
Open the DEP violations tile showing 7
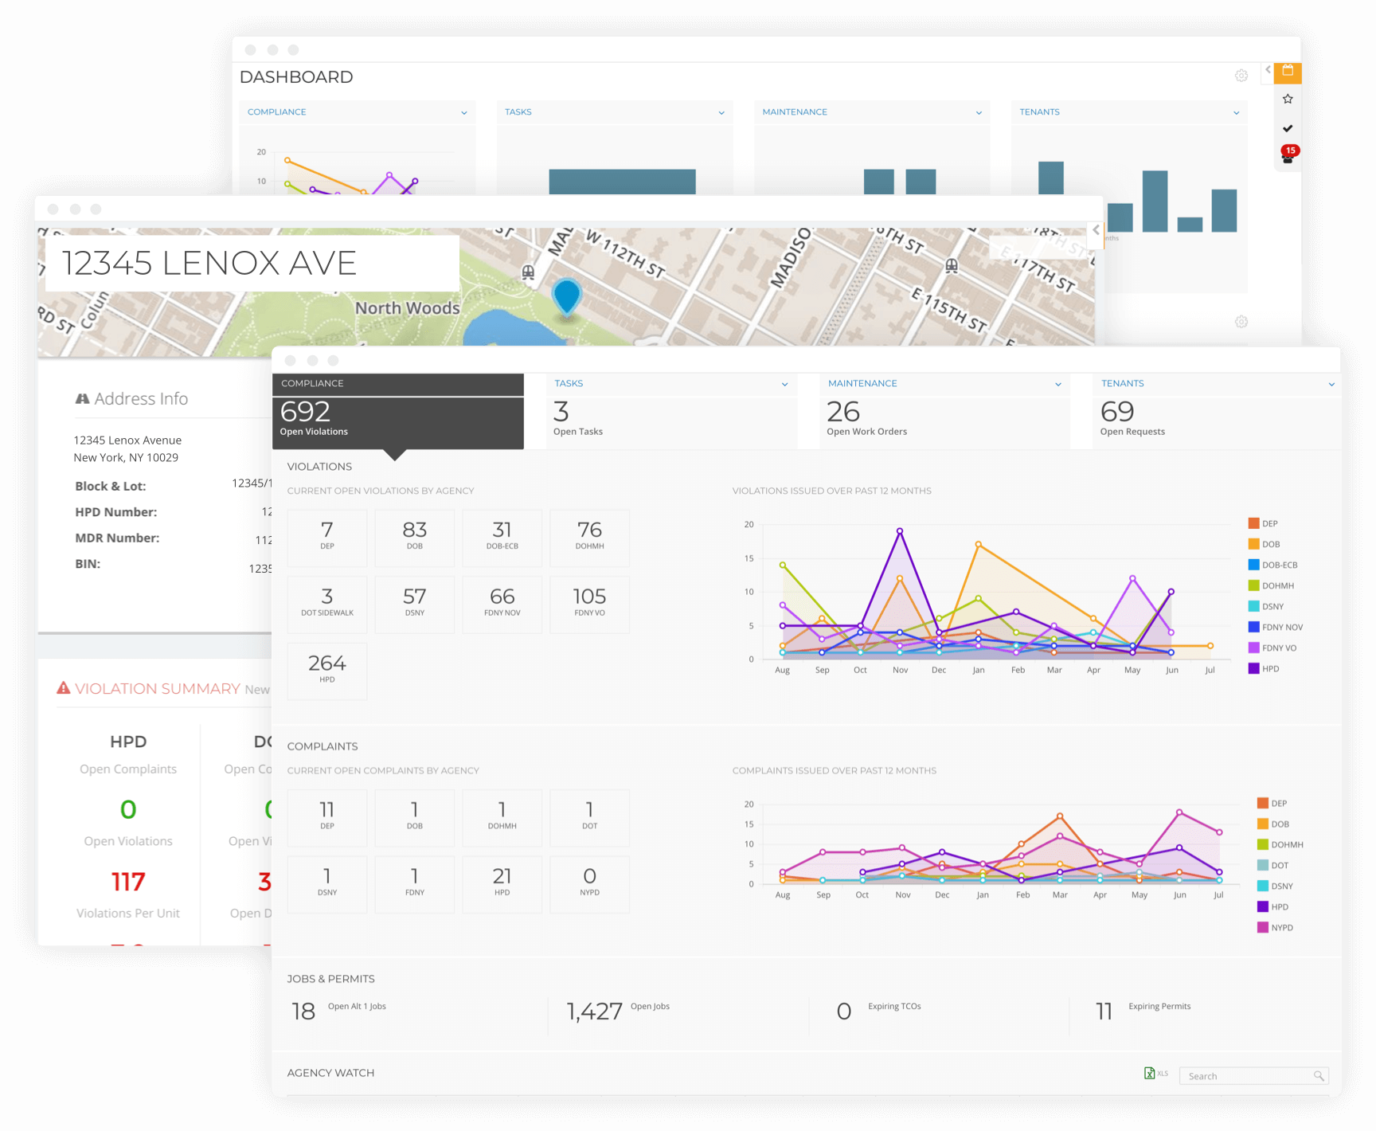coord(327,538)
